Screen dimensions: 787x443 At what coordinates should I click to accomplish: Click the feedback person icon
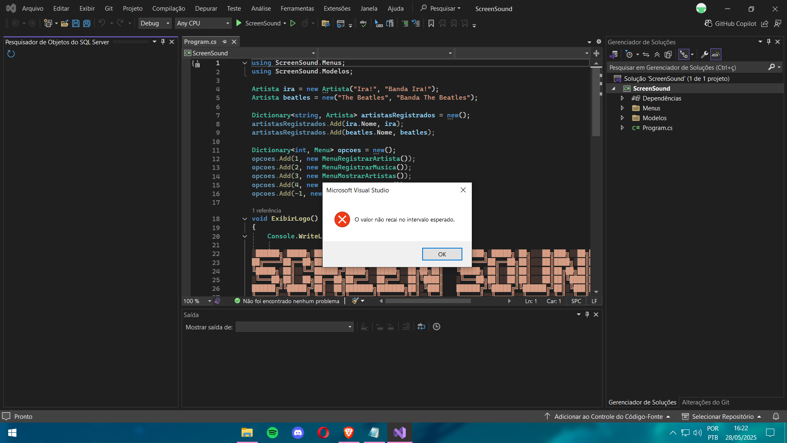778,24
